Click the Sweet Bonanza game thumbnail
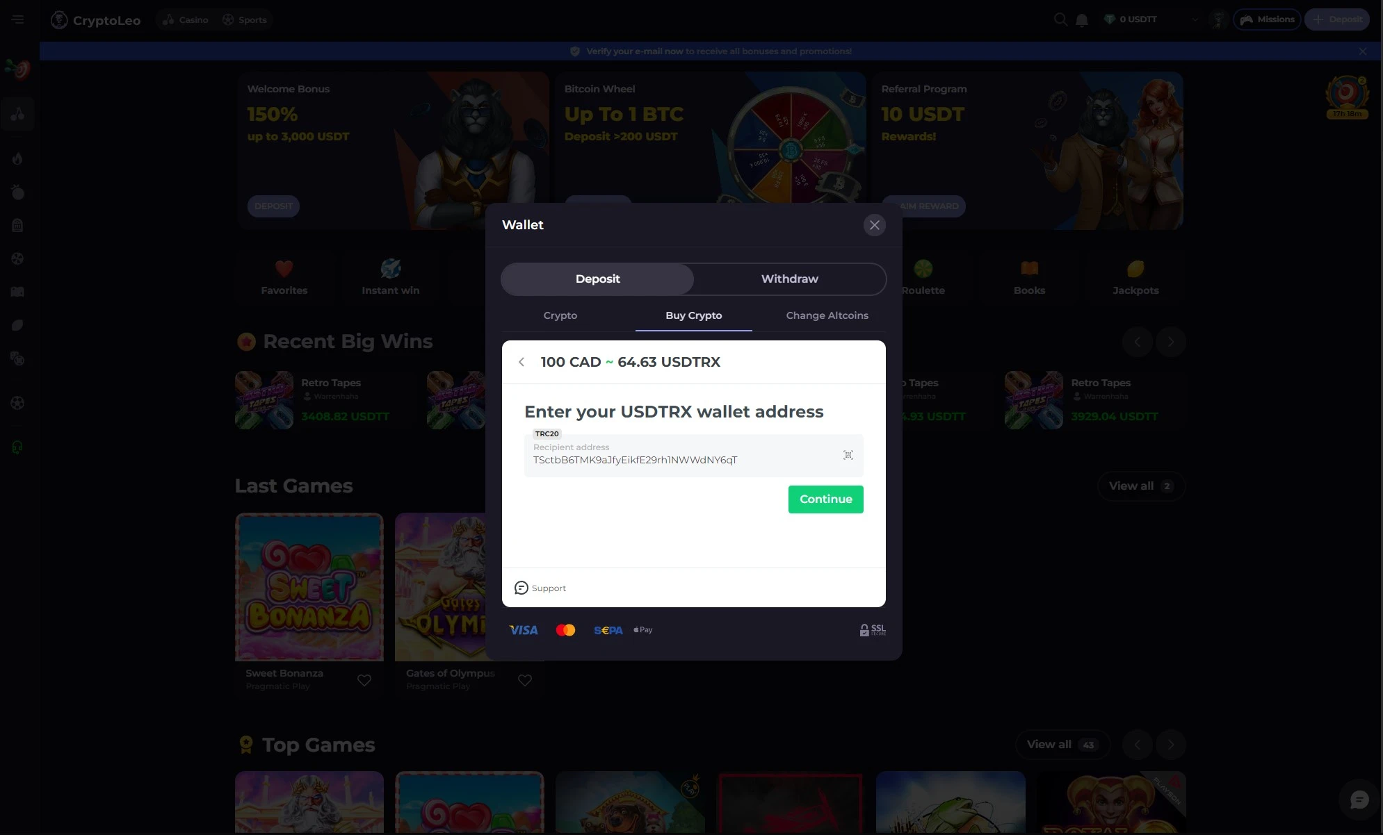 pos(309,586)
